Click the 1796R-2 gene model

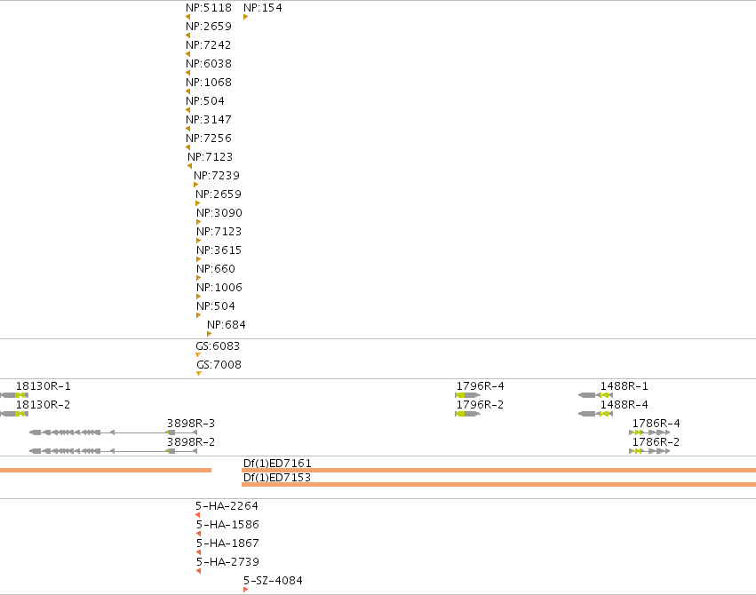pos(467,415)
